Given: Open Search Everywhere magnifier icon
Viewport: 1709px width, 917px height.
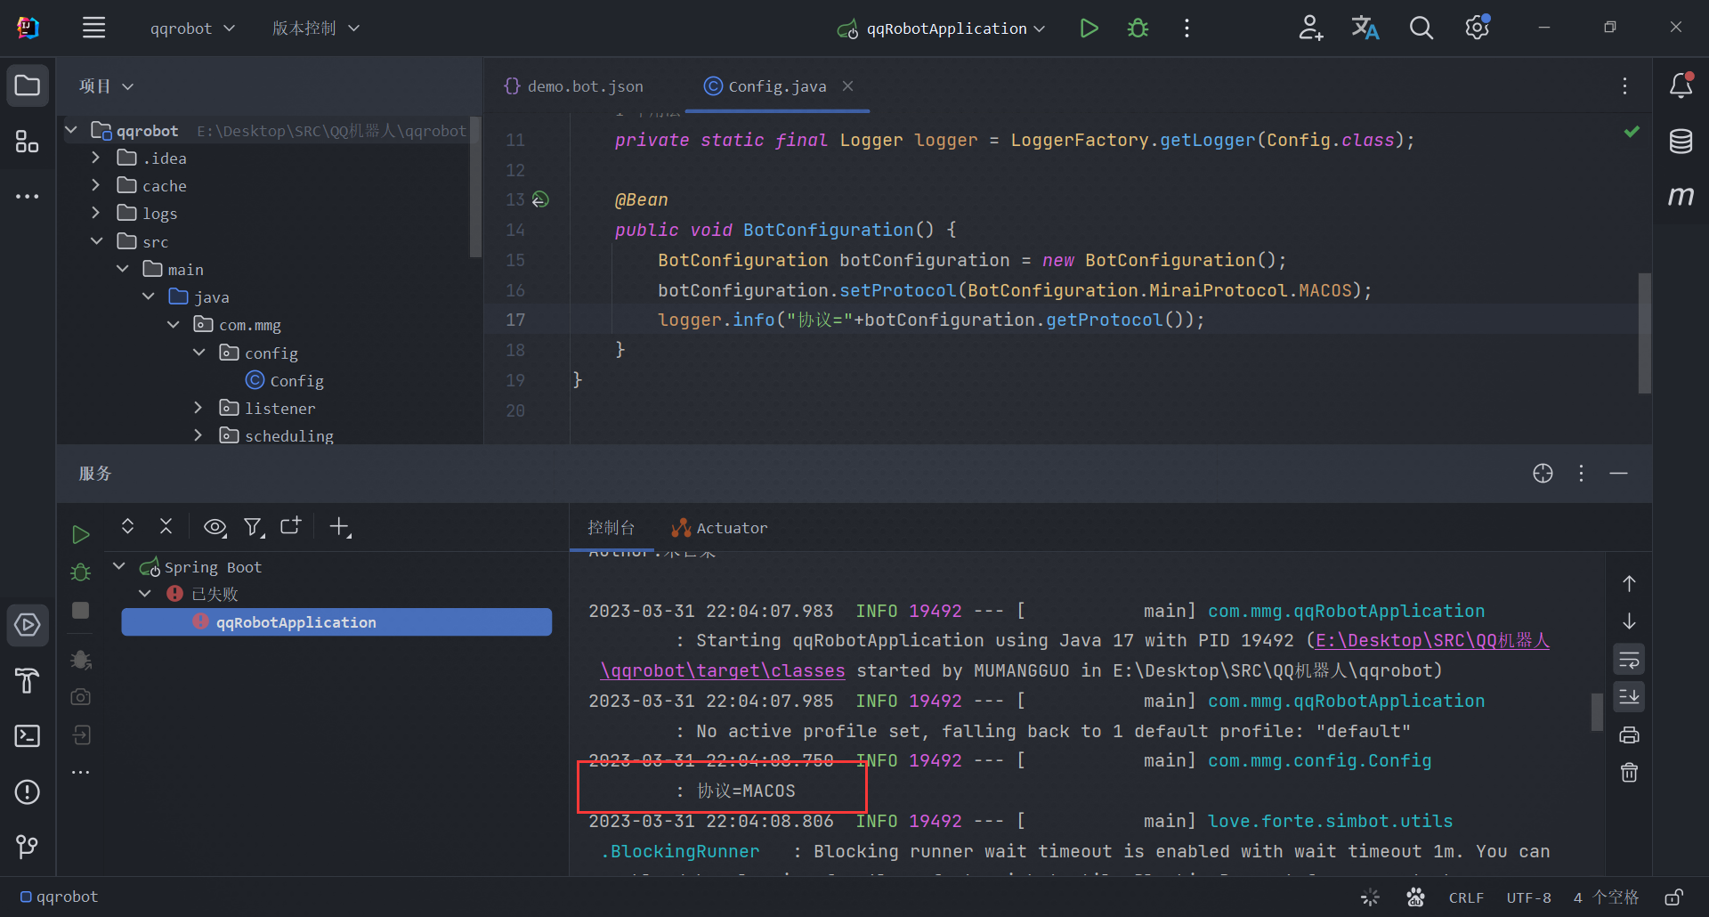Looking at the screenshot, I should coord(1421,28).
